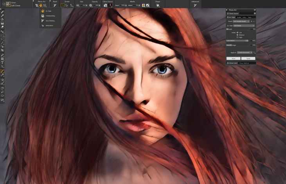
Task: Choose Auto-Painting from the Photo Art flyout
Action: 42,20
